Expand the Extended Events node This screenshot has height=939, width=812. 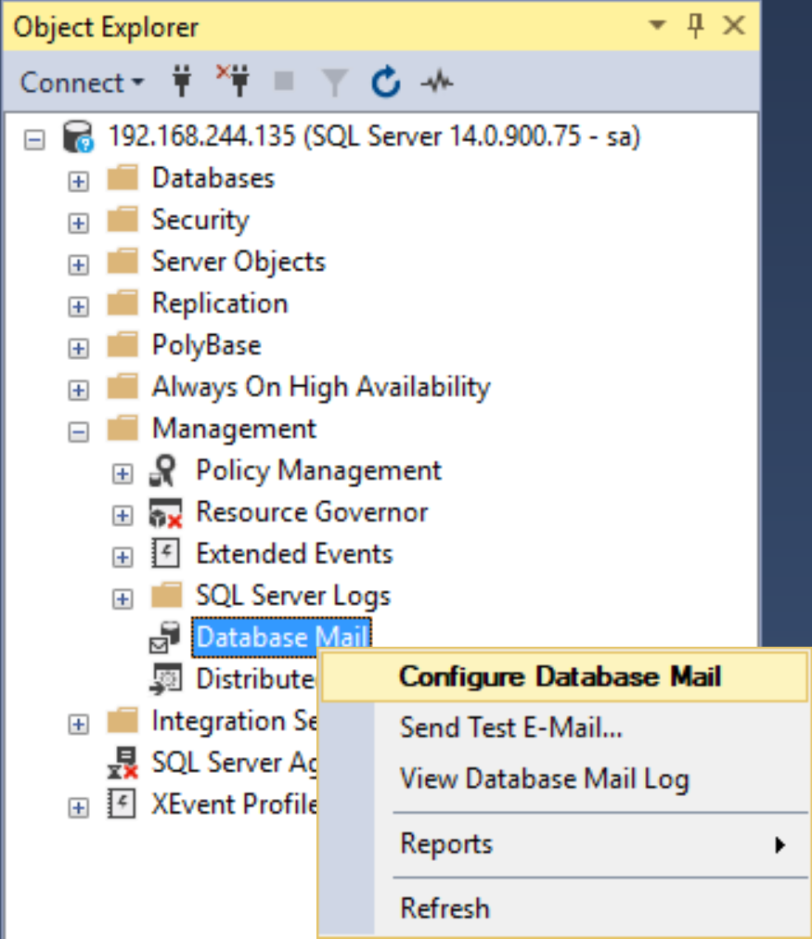point(122,558)
